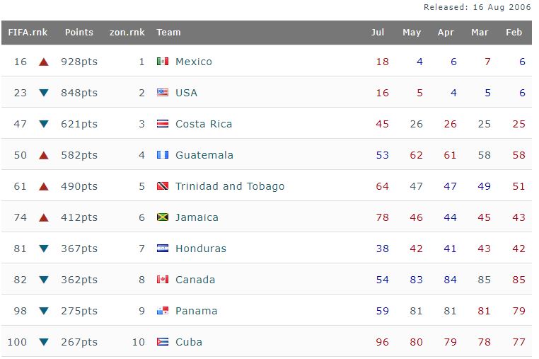Sort by the Points column header
This screenshot has width=539, height=359.
[79, 33]
